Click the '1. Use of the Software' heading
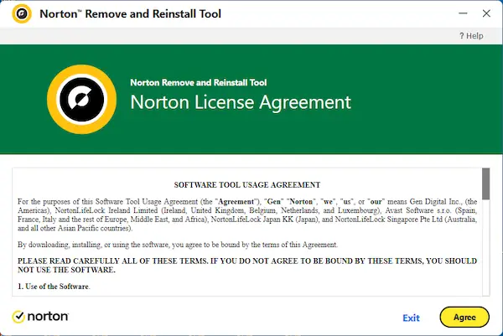Screen dimensions: 503x336 54,287
